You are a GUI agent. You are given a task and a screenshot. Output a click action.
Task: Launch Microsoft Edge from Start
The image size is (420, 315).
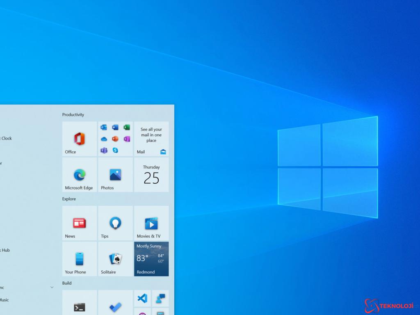[x=80, y=175]
